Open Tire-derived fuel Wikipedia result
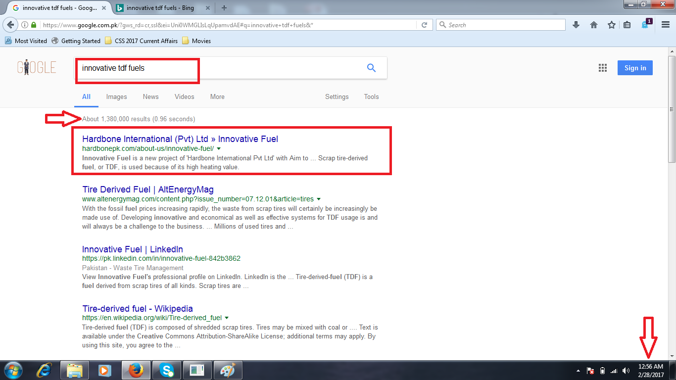The image size is (676, 380). coord(138,309)
